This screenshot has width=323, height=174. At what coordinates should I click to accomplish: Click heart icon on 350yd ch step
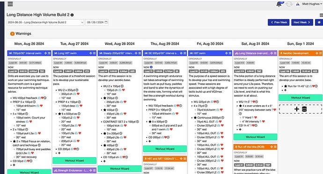78,94
